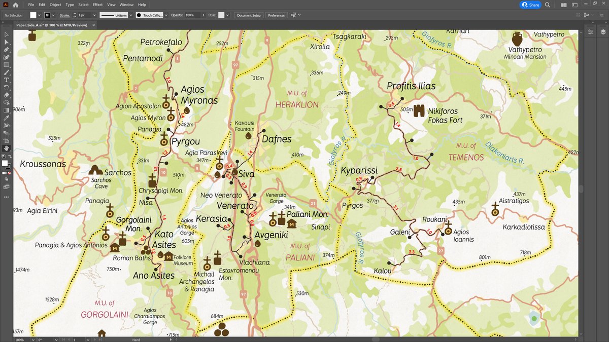Click the Swap Fill and Stroke arrow
Viewport: 609px width, 342px height.
10,156
